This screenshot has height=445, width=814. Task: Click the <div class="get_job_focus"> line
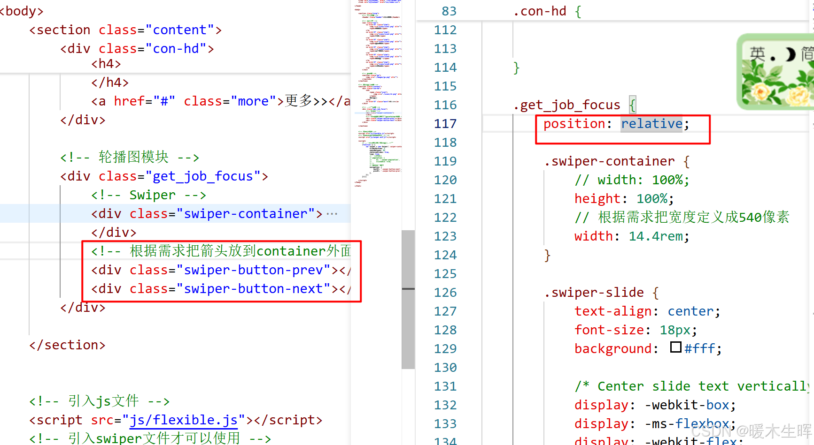164,176
